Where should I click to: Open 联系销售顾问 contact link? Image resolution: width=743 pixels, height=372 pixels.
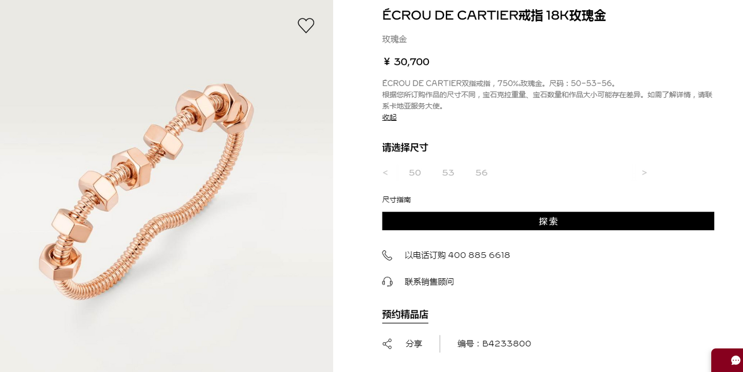click(429, 282)
